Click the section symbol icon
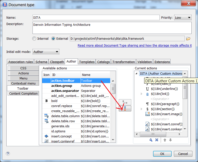The height and width of the screenshot is (162, 198). (147, 109)
